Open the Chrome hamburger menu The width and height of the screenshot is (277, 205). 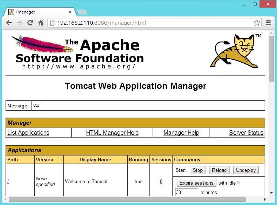pos(268,23)
